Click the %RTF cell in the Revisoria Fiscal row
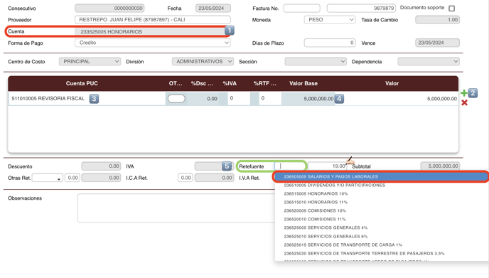Image resolution: width=489 pixels, height=278 pixels. coord(270,98)
